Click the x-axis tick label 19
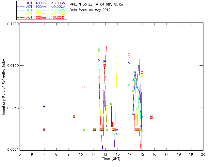This screenshot has height=167, width=209. [x=191, y=154]
